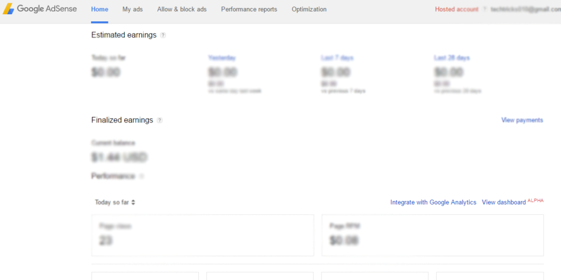This screenshot has width=561, height=280.
Task: Select the Page RPM metric card
Action: tap(432, 235)
